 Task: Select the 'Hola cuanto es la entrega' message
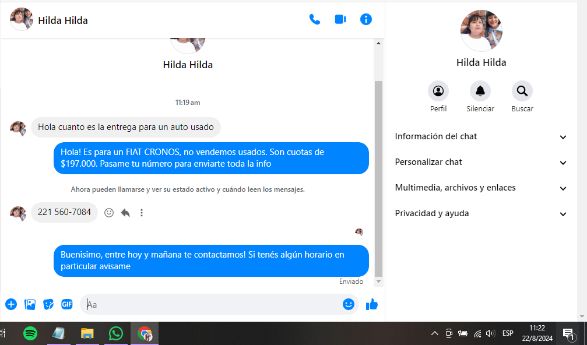[x=126, y=127]
